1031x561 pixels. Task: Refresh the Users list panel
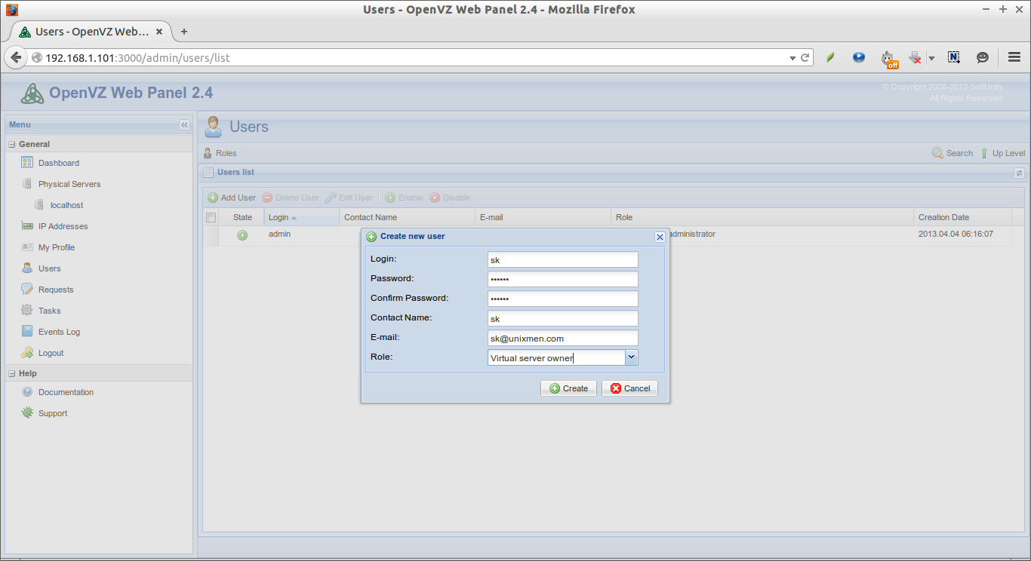(x=1019, y=173)
